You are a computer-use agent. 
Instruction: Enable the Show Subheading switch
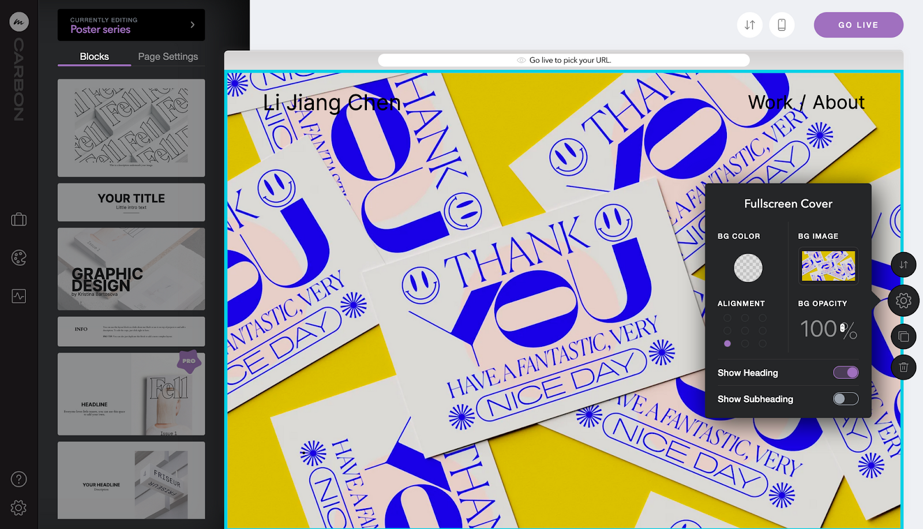click(x=846, y=399)
